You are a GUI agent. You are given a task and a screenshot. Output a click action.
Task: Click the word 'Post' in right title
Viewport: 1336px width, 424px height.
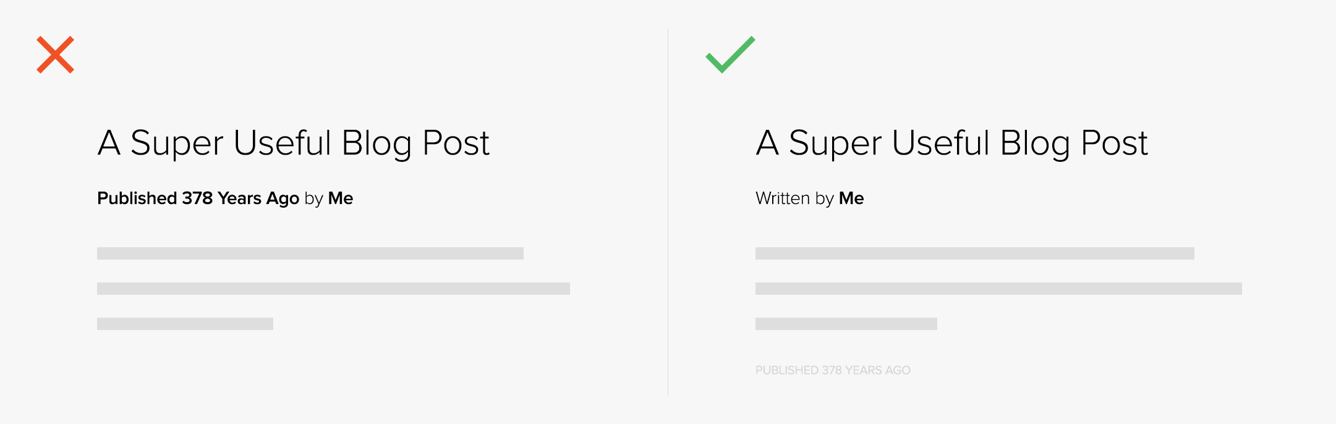(1114, 143)
